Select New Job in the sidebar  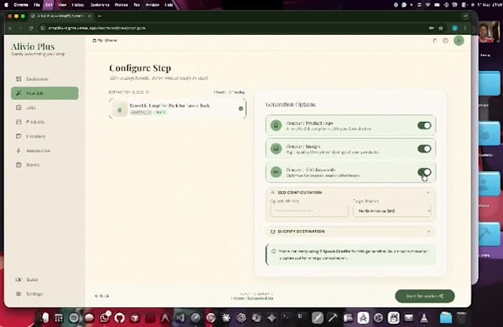coord(44,93)
